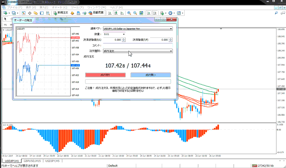Open the 数量 volume dropdown
286x168 pixels.
[123, 34]
